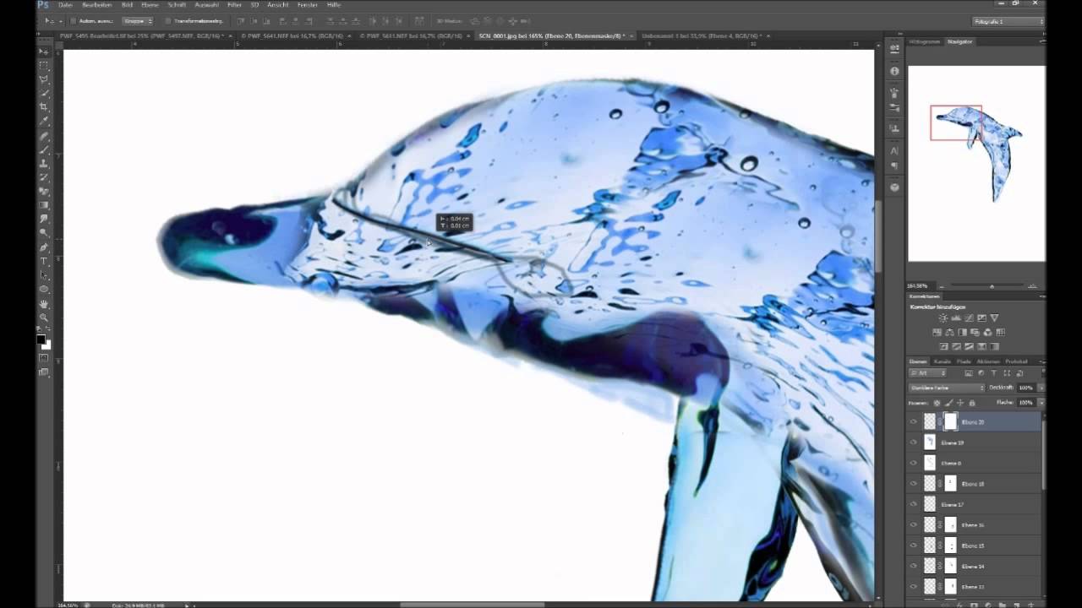
Task: Click the Deckkraft 100% input field
Action: tap(1025, 388)
